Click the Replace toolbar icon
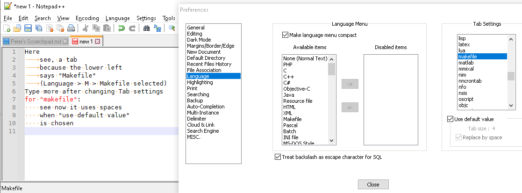Viewport: 522px width, 193px height. click(x=157, y=29)
